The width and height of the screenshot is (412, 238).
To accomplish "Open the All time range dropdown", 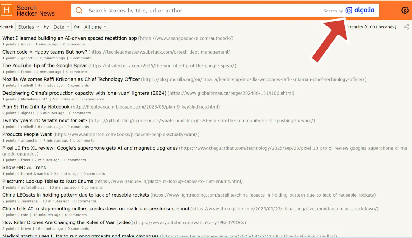I will tap(95, 27).
